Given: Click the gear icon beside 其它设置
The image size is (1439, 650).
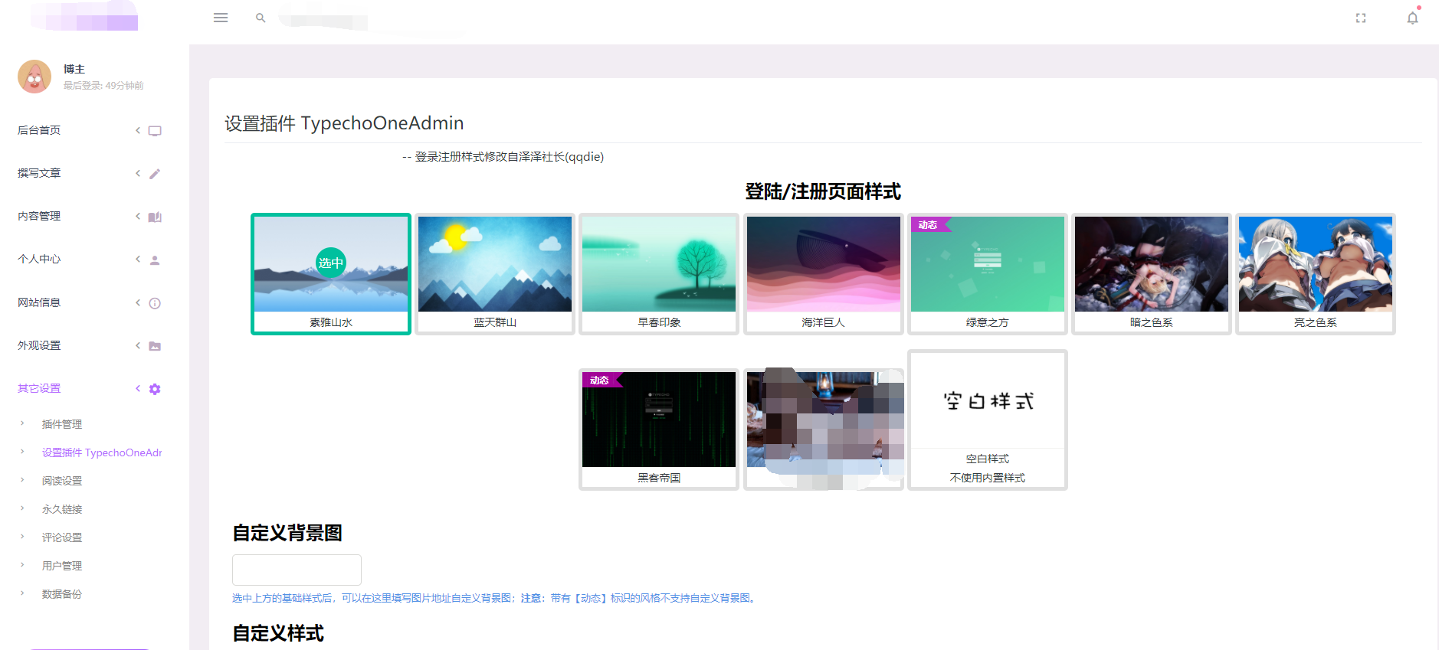Looking at the screenshot, I should tap(155, 389).
